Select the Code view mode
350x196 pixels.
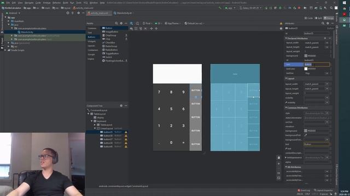[x=308, y=18]
